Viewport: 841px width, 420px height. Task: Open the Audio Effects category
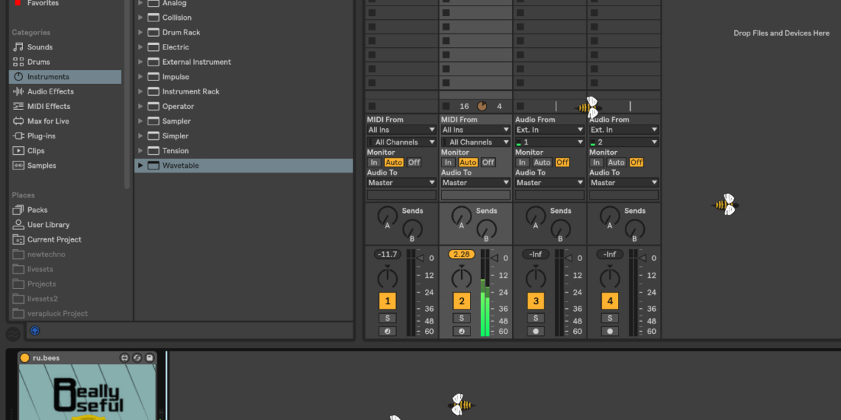click(50, 91)
